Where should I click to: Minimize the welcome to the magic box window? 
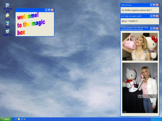[46, 10]
